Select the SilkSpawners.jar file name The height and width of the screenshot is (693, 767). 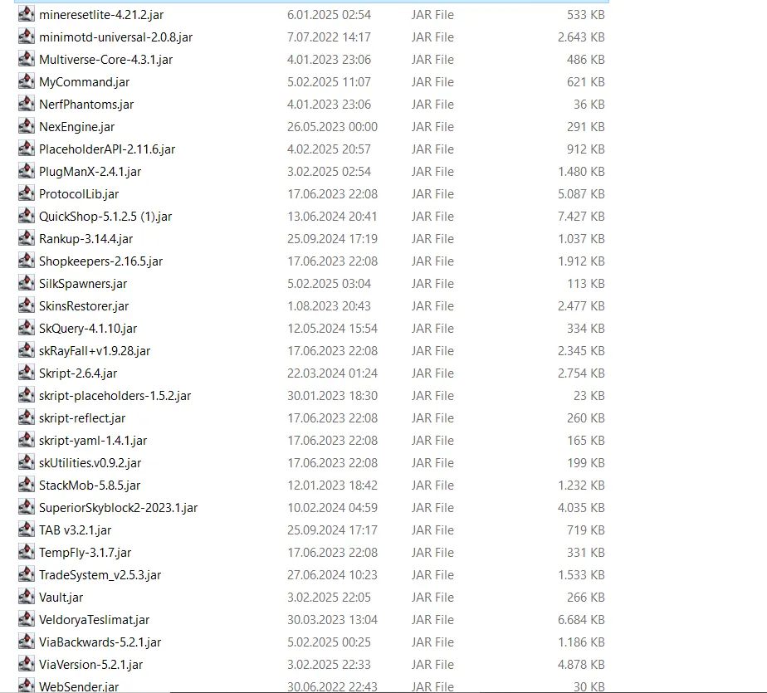tap(83, 284)
